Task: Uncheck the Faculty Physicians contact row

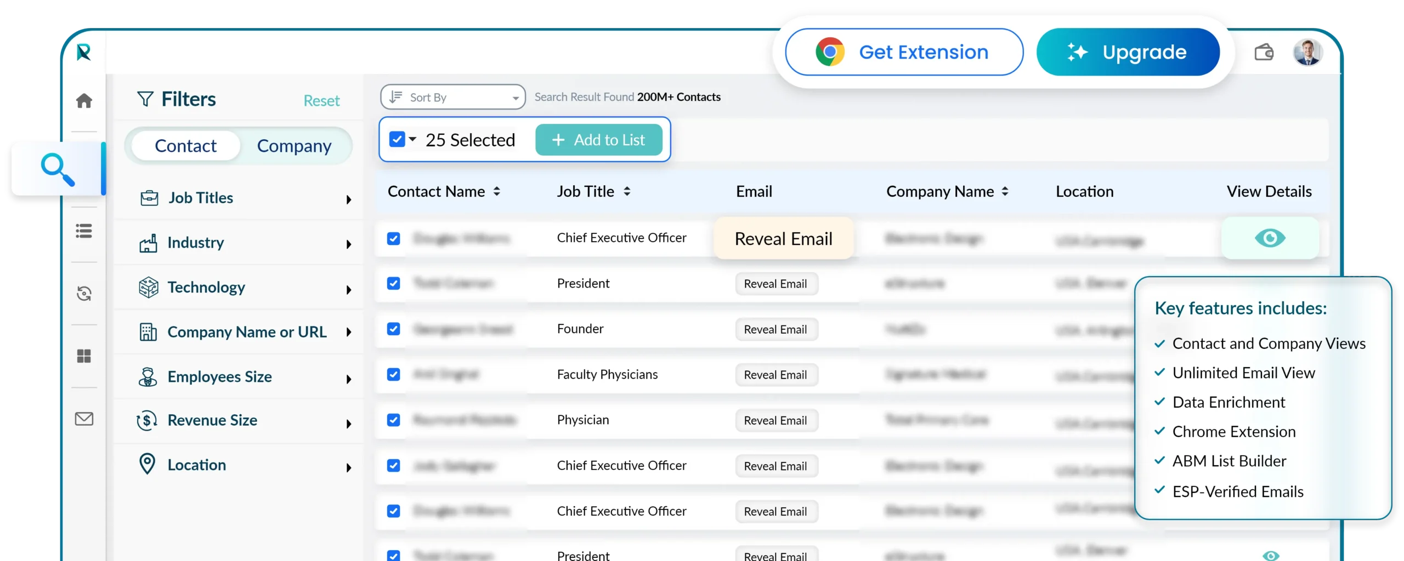Action: 394,375
